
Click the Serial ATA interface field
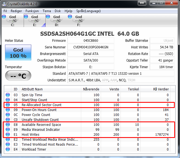point(91,54)
